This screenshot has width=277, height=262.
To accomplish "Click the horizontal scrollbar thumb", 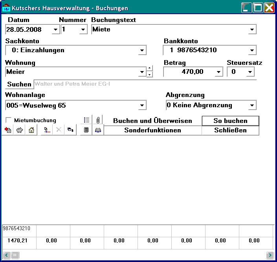I will click(x=15, y=255).
